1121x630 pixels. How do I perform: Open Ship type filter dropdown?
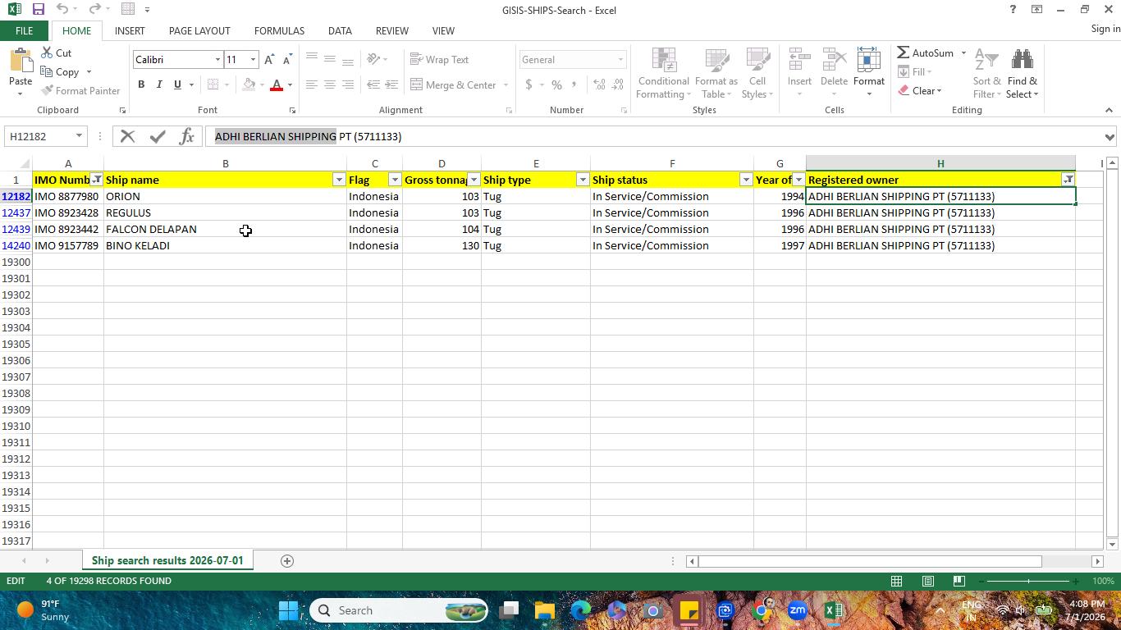coord(583,180)
